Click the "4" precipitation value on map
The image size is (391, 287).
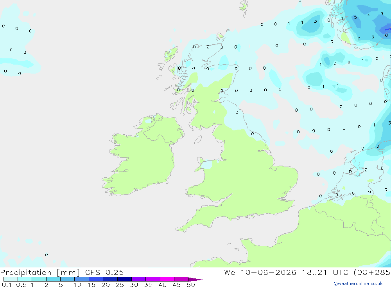(369, 16)
